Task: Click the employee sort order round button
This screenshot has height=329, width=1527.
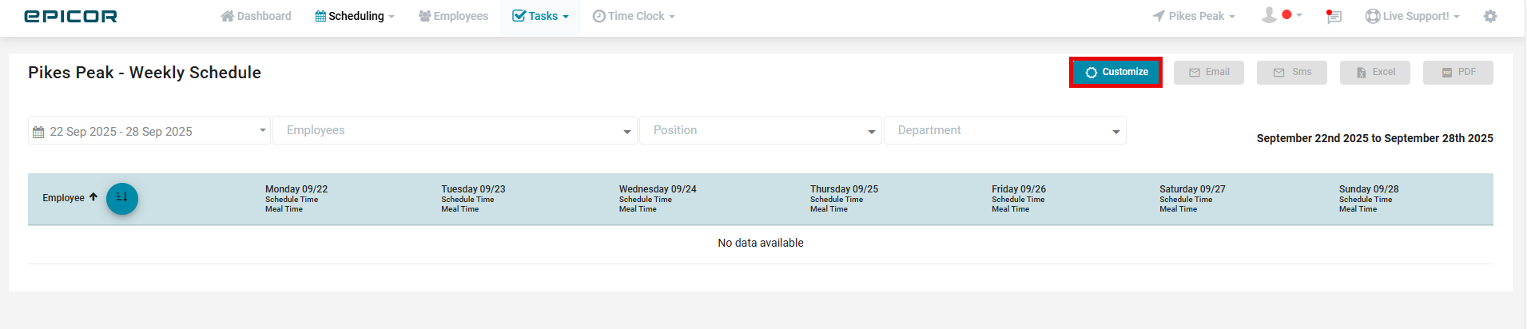Action: pyautogui.click(x=122, y=198)
